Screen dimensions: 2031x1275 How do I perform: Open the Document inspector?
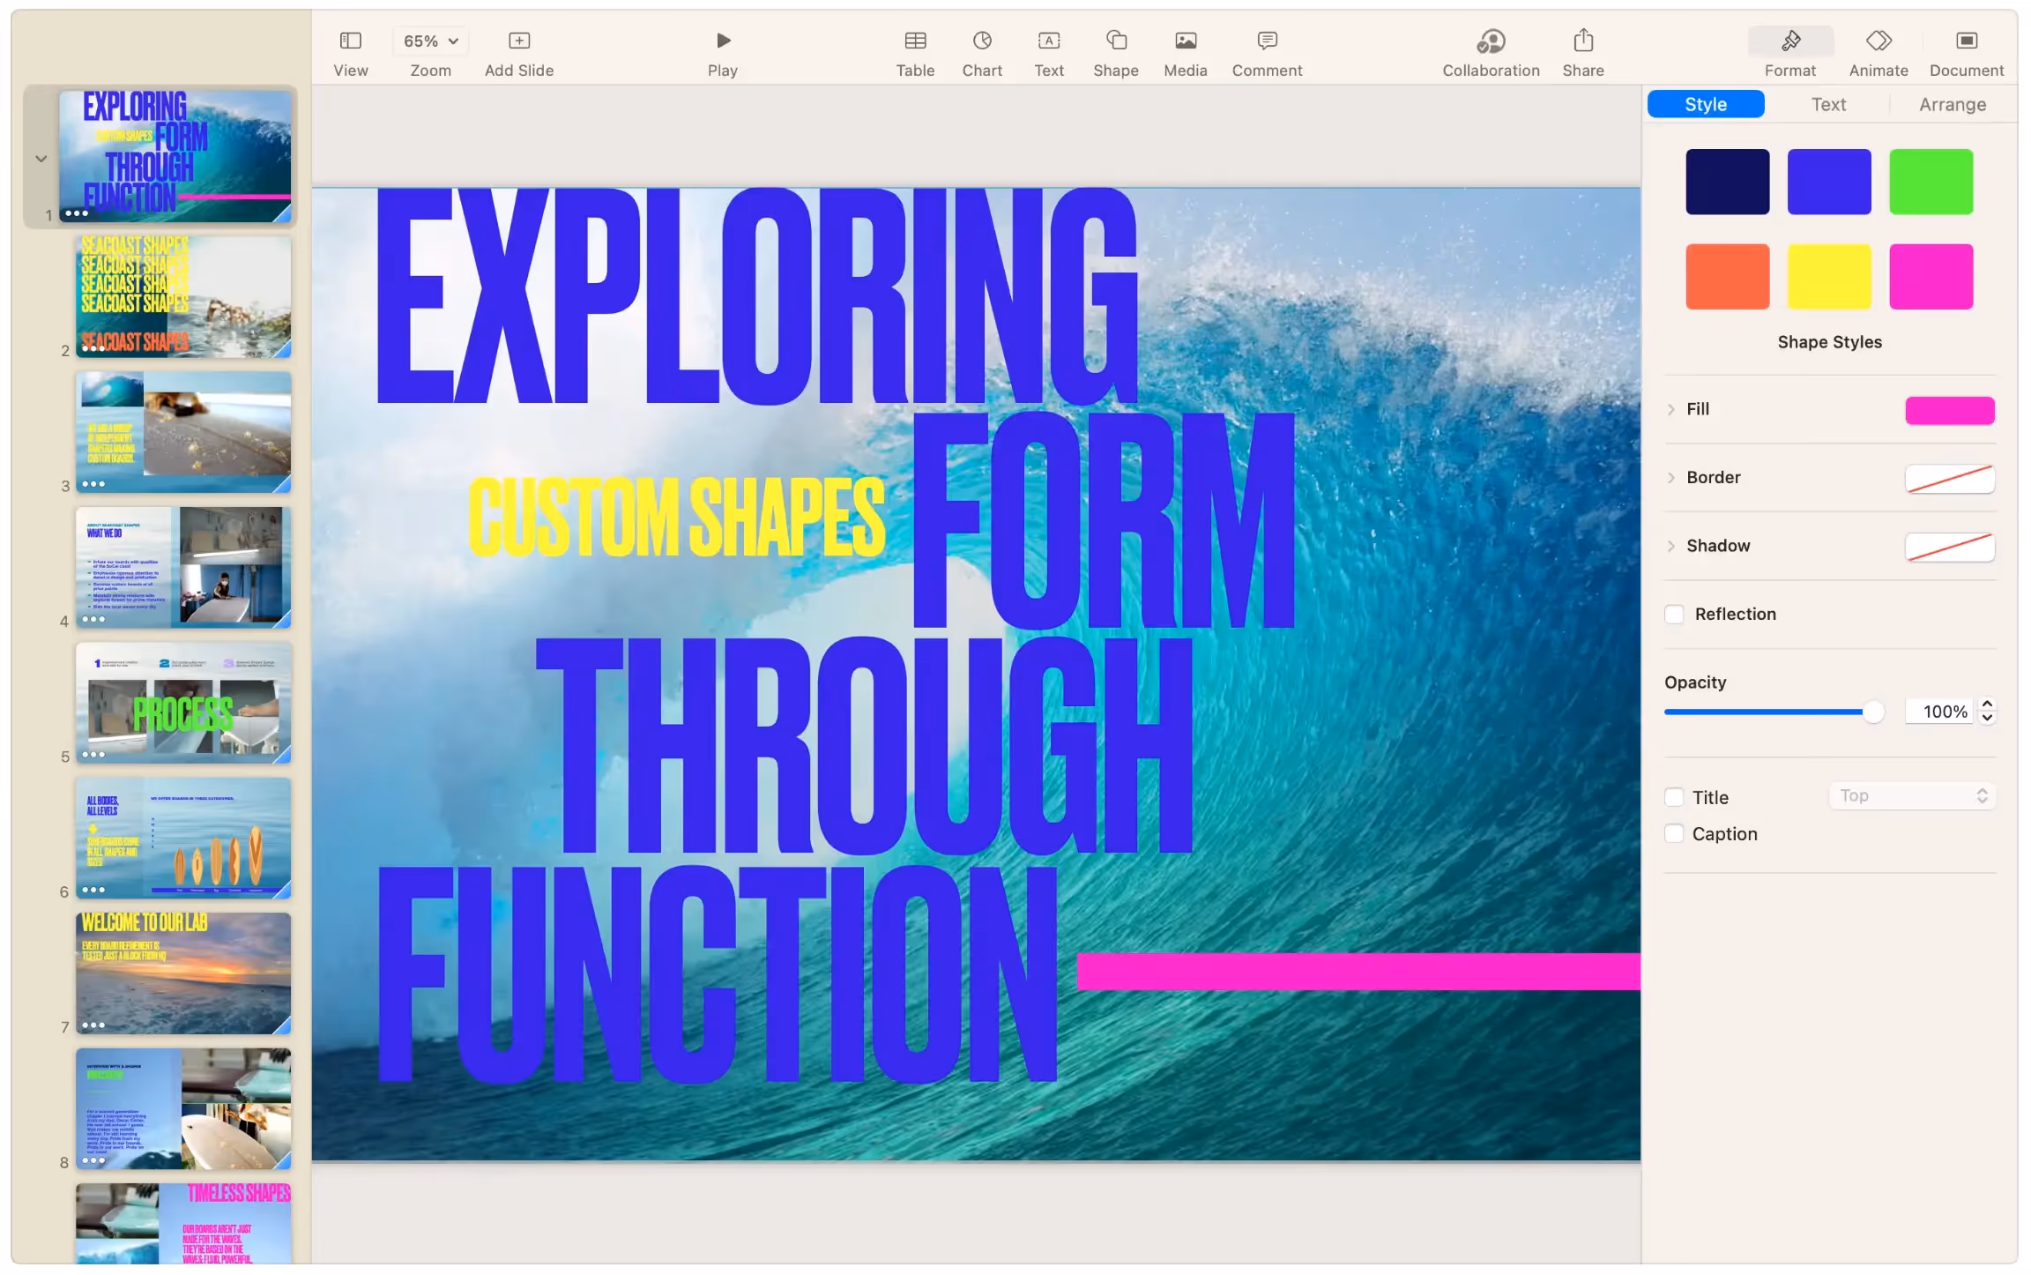point(1966,53)
